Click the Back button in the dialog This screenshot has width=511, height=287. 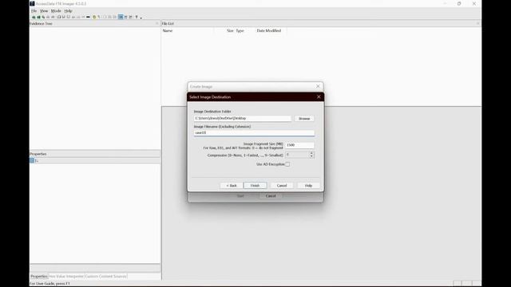[232, 186]
